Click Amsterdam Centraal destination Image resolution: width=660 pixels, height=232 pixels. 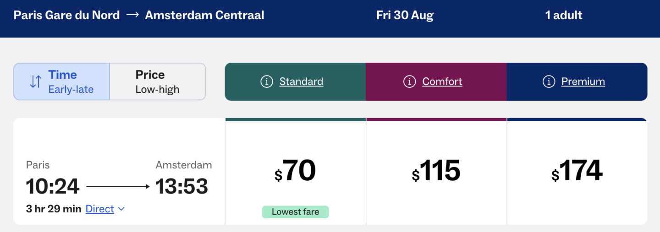pyautogui.click(x=204, y=15)
